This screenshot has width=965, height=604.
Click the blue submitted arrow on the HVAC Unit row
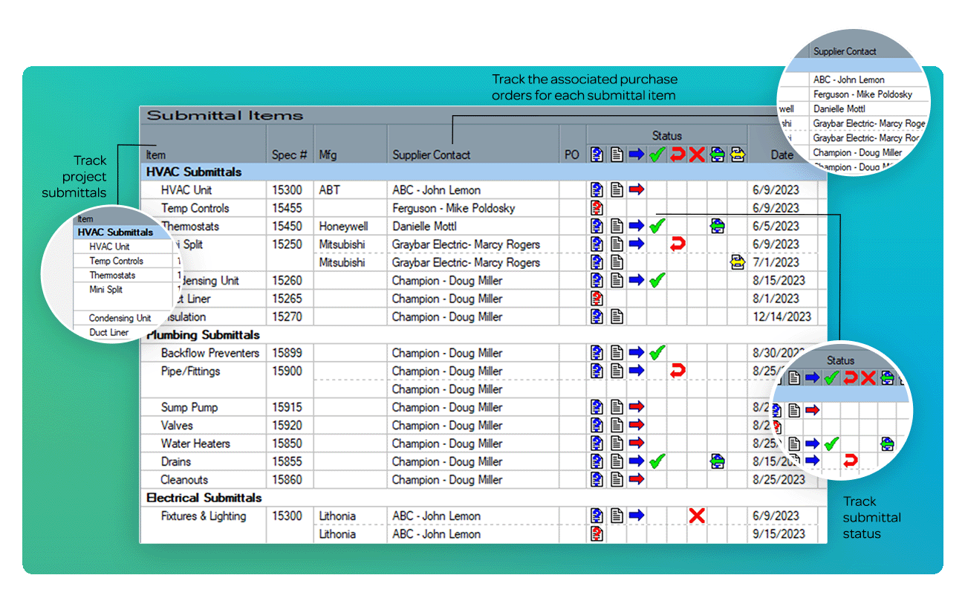[638, 189]
